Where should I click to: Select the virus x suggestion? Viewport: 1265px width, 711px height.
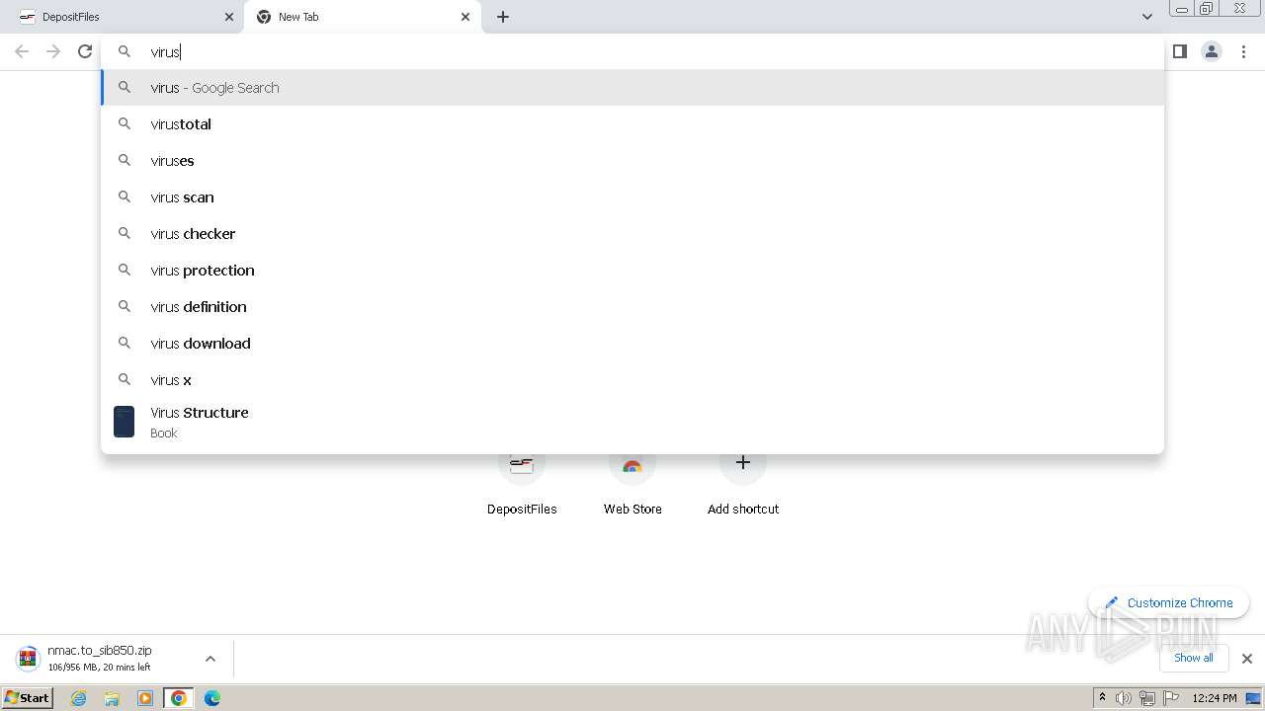pyautogui.click(x=632, y=379)
